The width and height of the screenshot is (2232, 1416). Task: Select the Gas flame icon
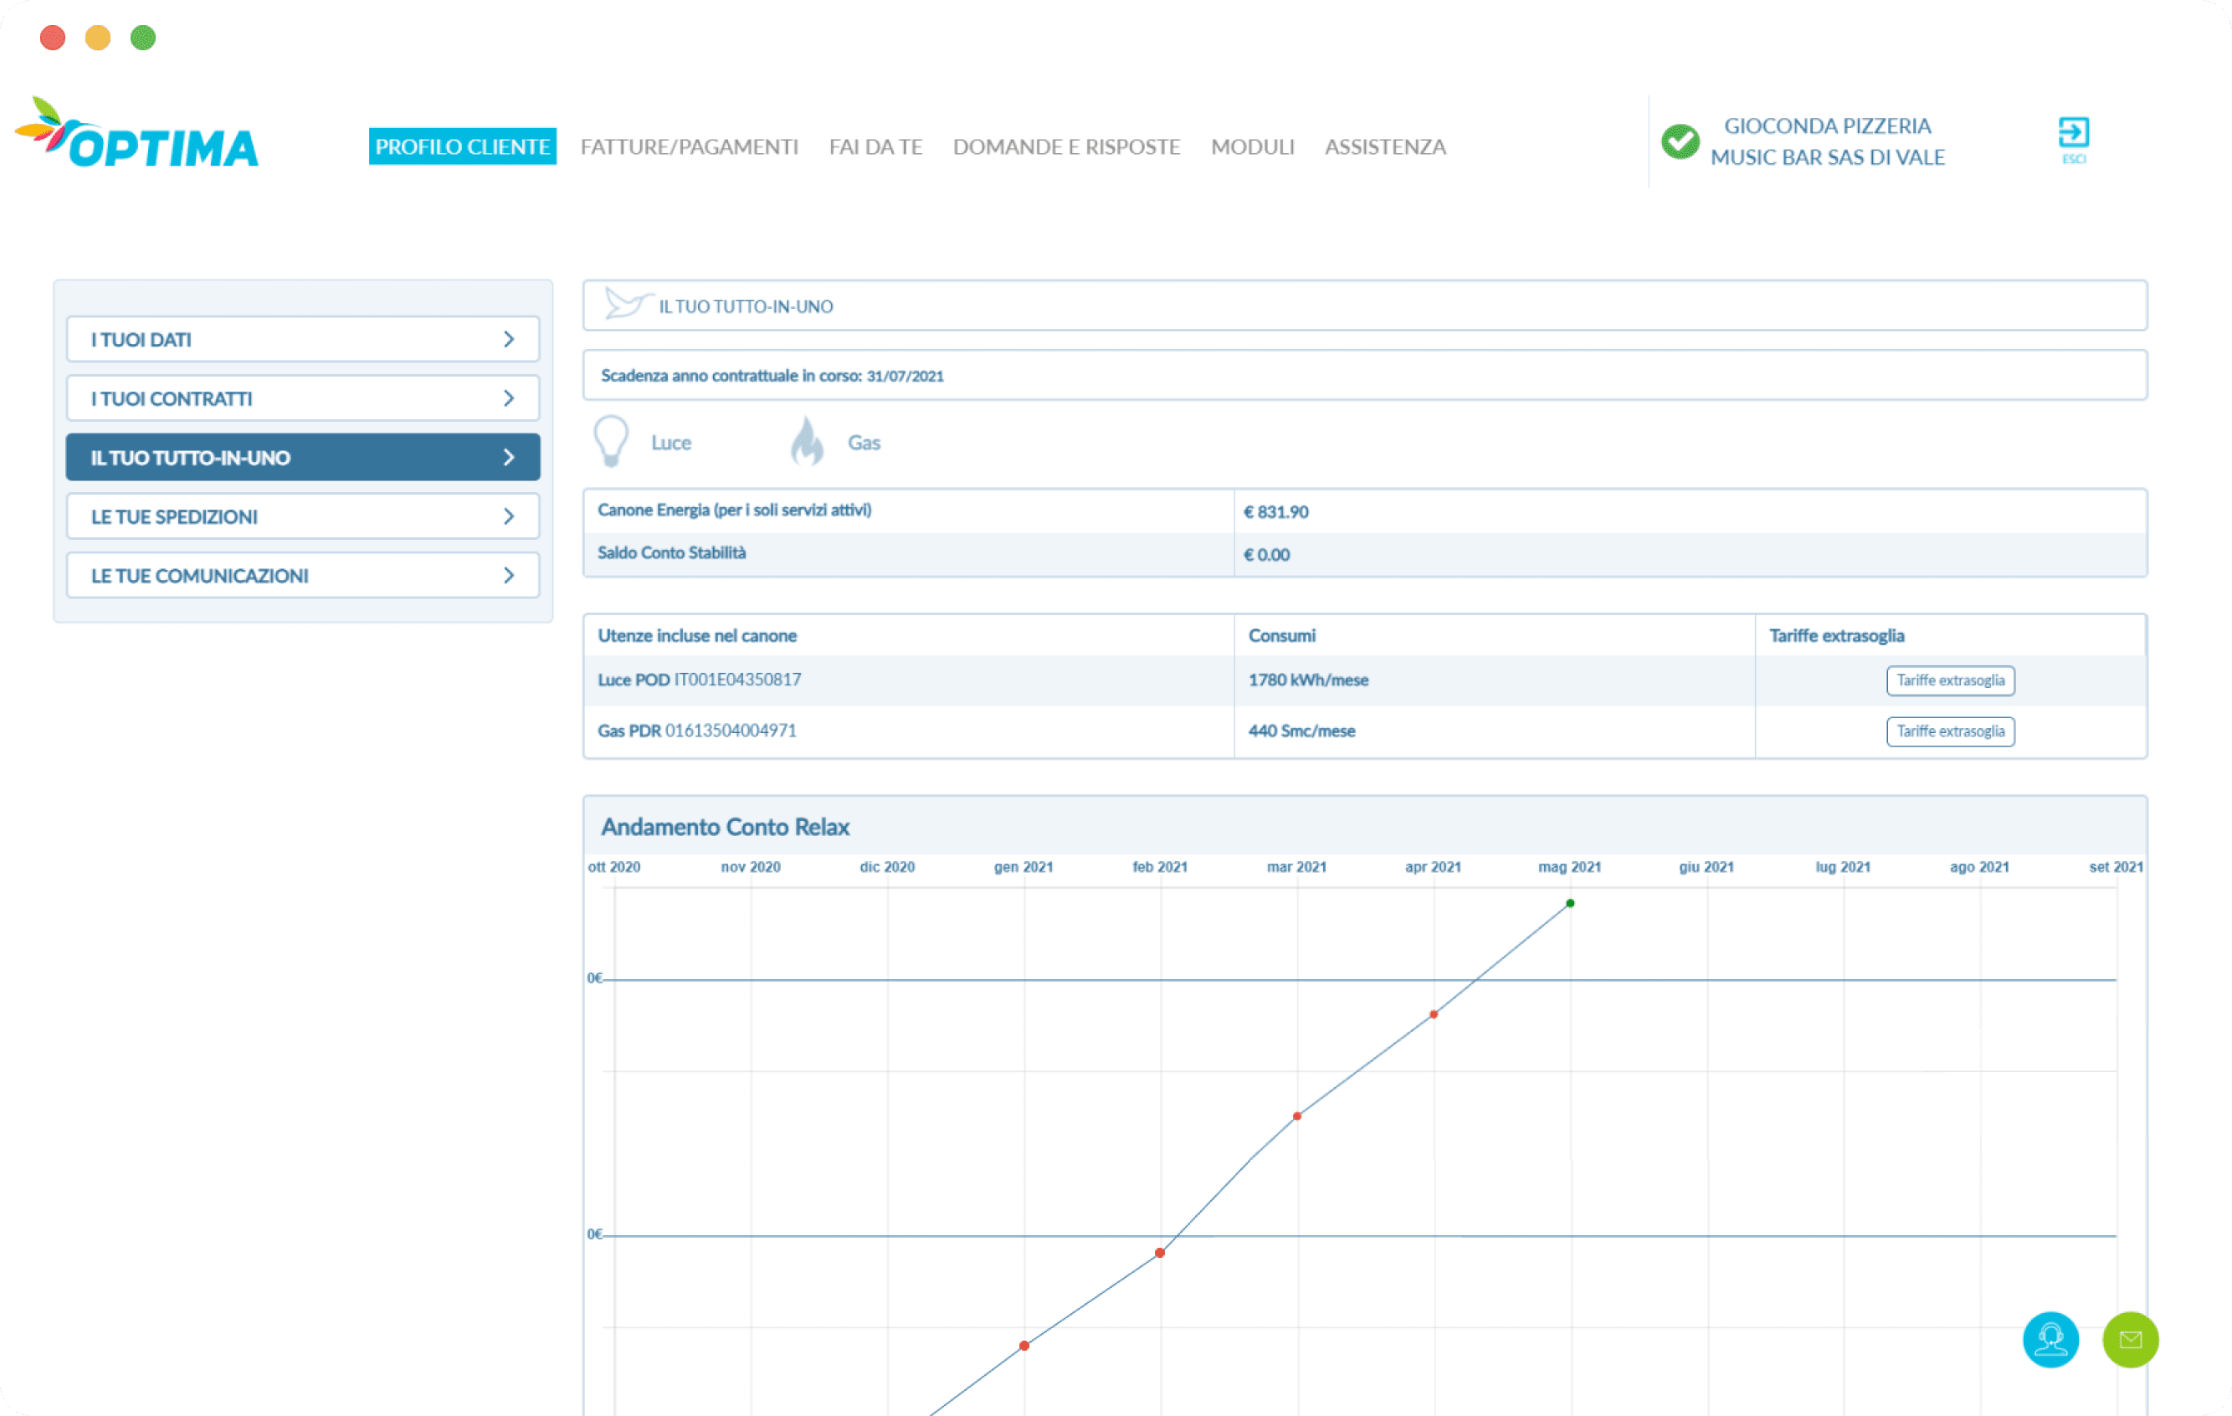click(x=808, y=441)
